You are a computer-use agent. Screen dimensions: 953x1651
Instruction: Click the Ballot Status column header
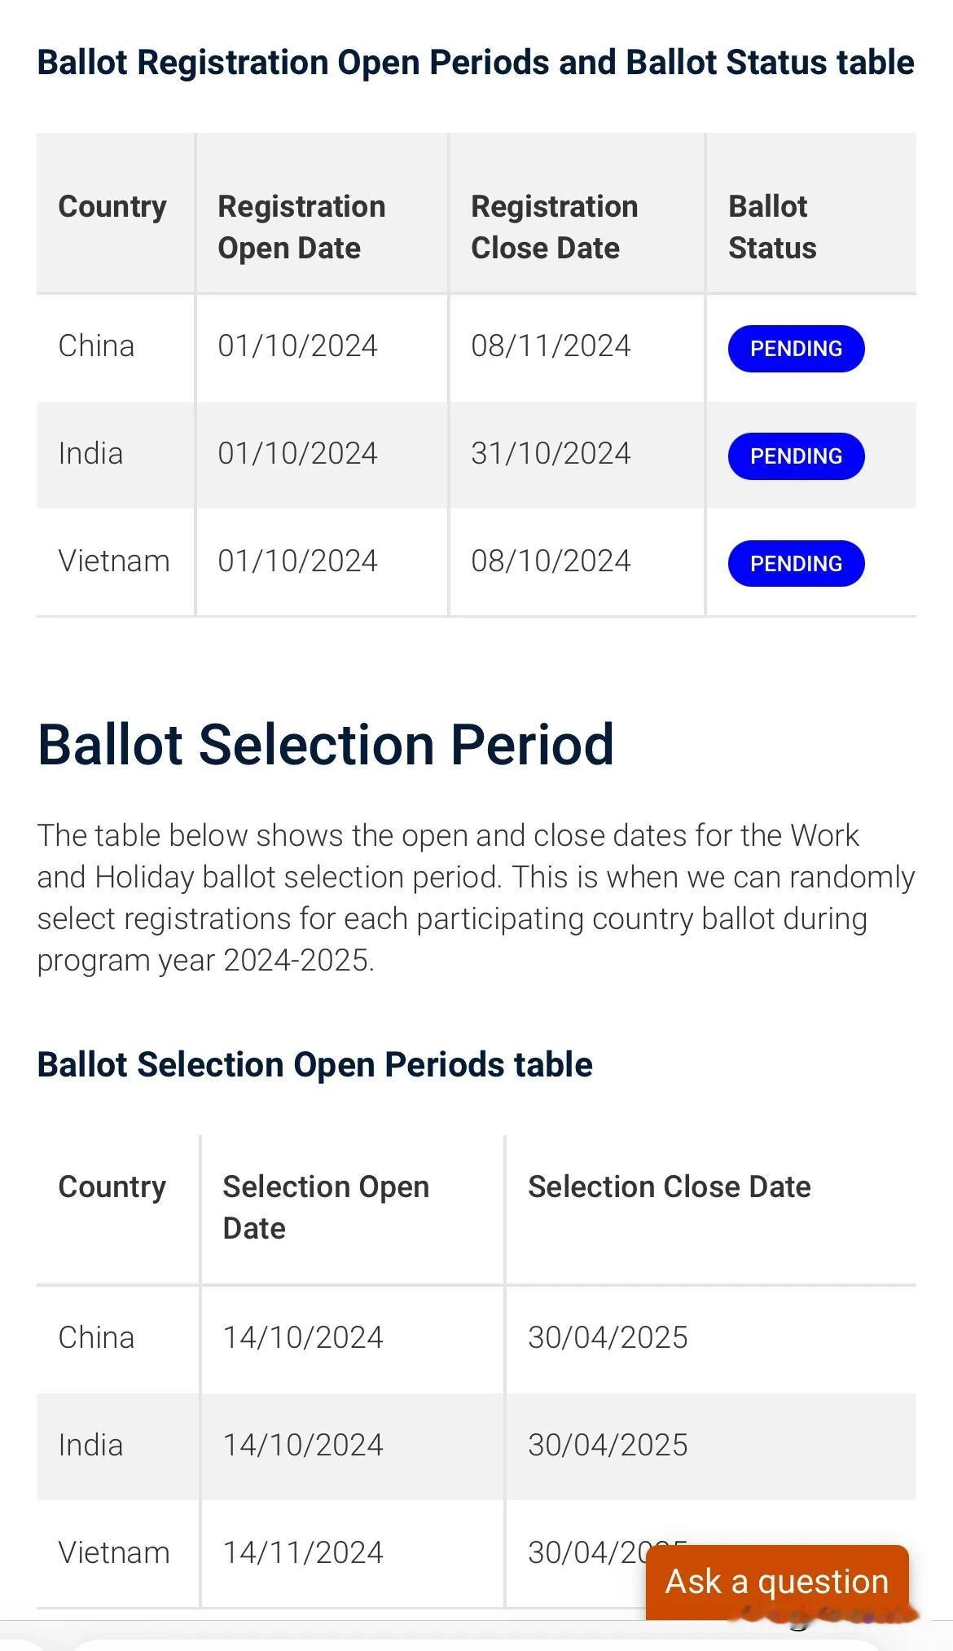click(x=772, y=227)
